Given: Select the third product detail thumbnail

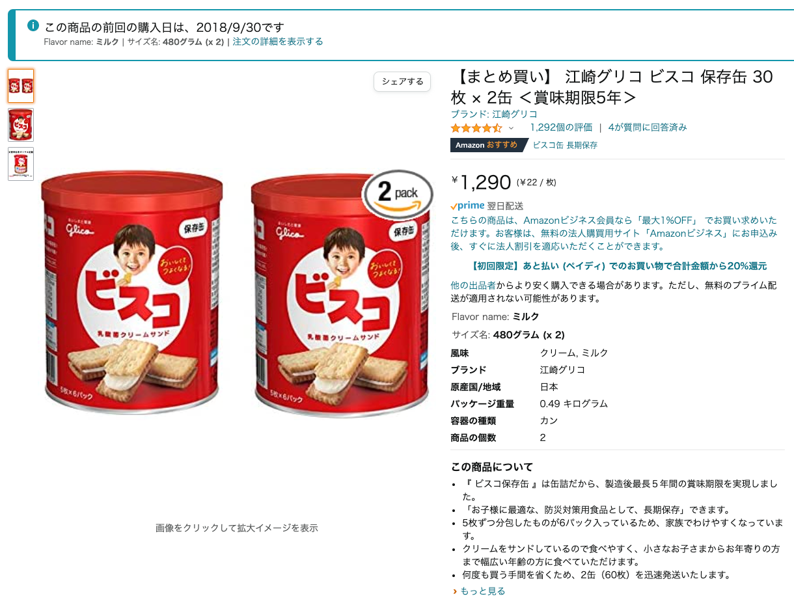Looking at the screenshot, I should tap(21, 164).
